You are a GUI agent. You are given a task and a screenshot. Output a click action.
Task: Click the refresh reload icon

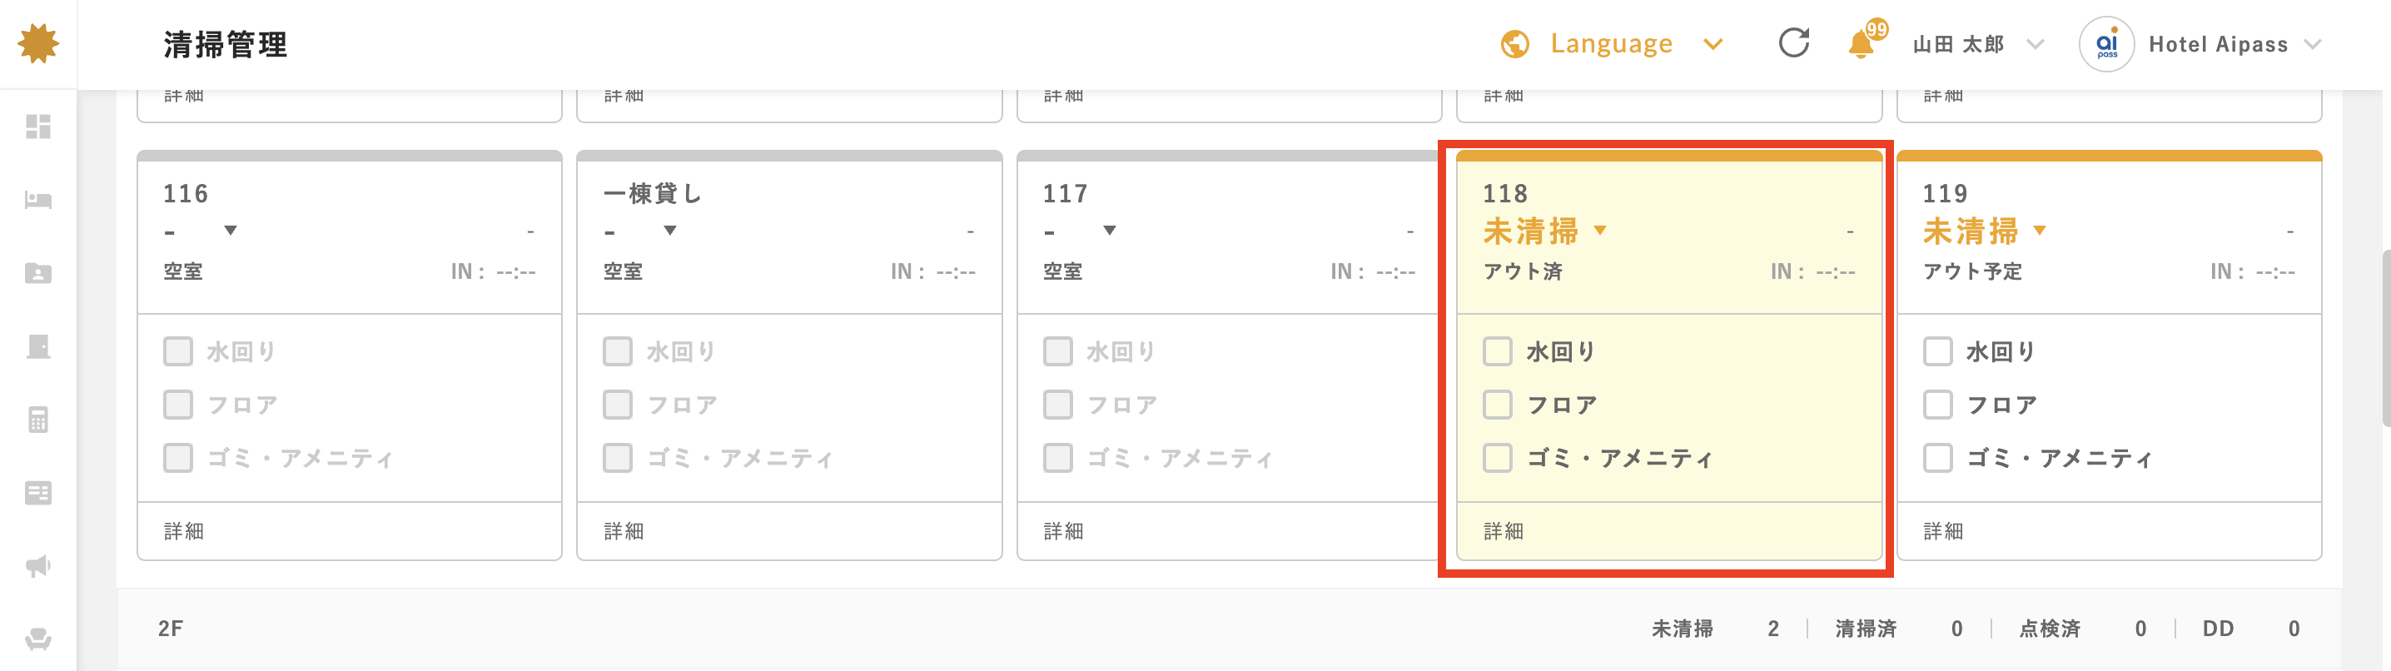[1793, 42]
